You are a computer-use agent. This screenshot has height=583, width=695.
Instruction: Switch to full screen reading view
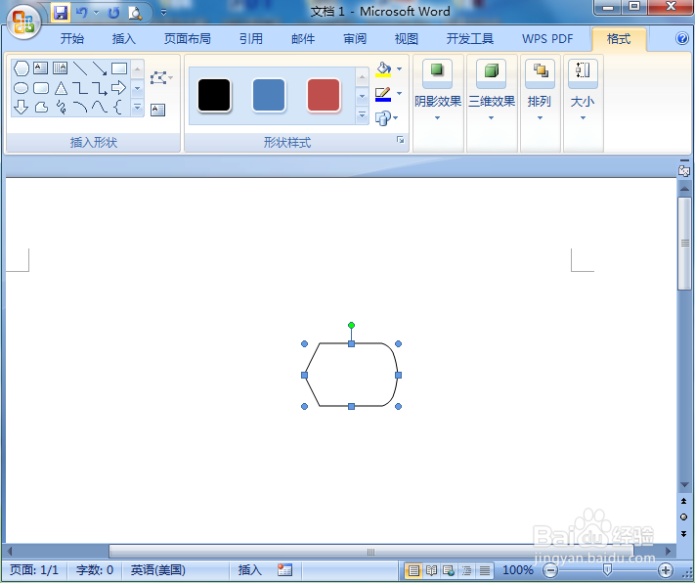tap(431, 570)
